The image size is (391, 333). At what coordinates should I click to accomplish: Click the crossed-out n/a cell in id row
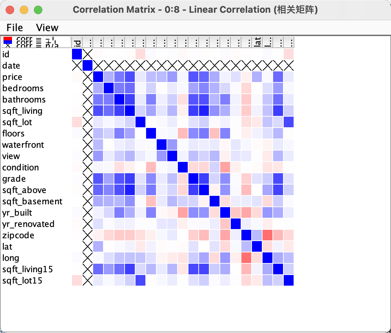click(x=88, y=54)
